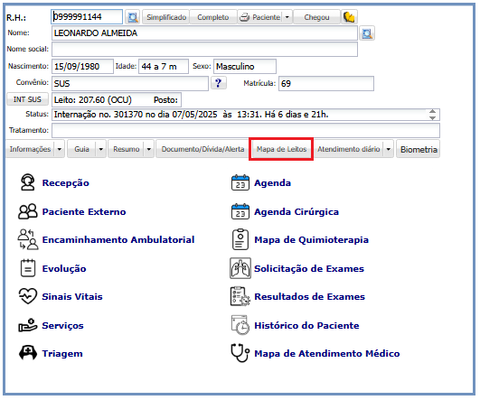Click the Histórico do Paciente clock icon

[x=240, y=325]
